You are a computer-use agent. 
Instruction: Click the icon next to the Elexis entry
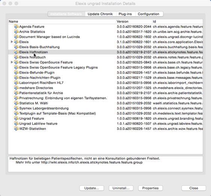(16, 42)
